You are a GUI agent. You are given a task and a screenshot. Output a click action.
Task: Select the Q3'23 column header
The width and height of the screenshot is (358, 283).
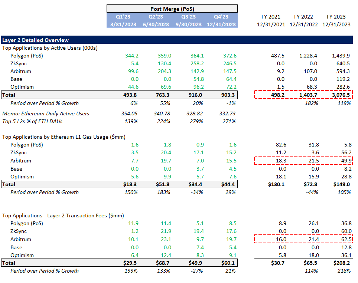188,17
